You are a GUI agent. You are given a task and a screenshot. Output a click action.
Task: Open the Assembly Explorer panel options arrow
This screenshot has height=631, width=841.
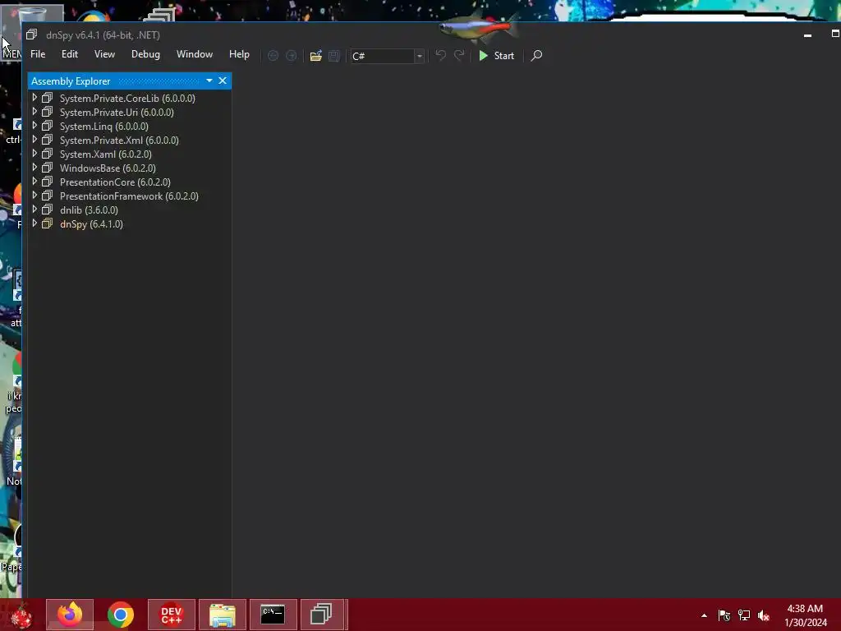tap(209, 81)
